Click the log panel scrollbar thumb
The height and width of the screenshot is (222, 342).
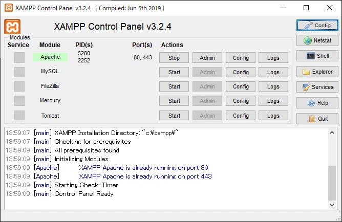tap(332, 183)
